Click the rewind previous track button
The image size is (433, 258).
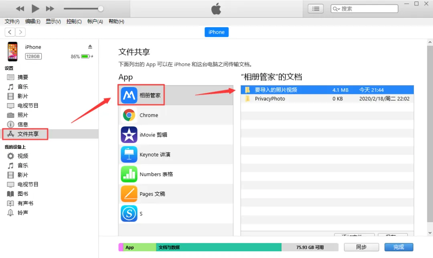[x=20, y=8]
